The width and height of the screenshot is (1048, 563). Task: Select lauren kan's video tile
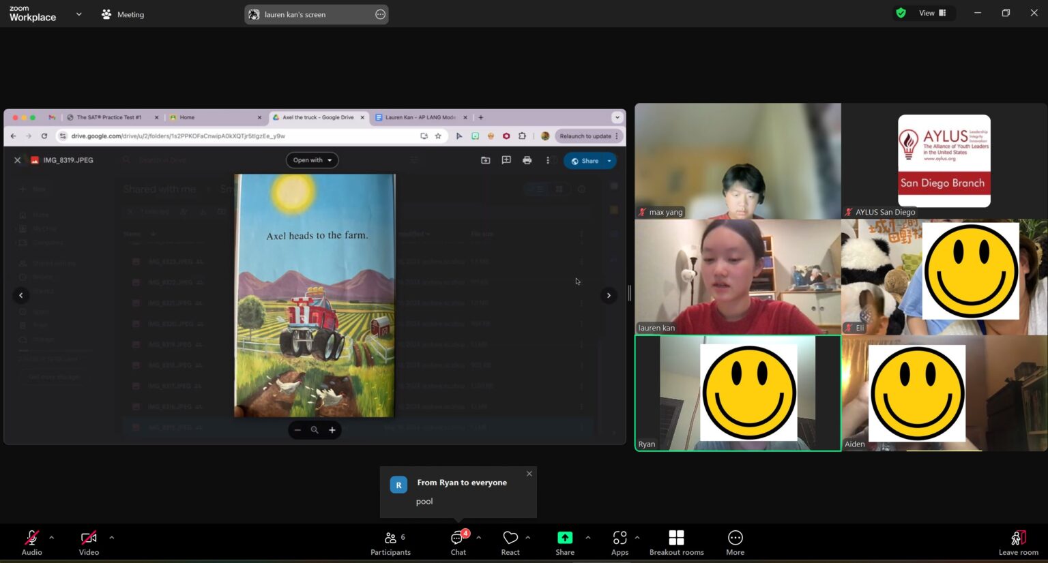pos(738,277)
